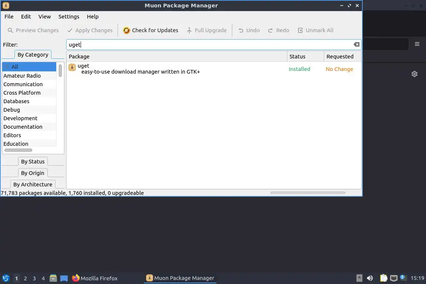Viewport: 426px width, 284px height.
Task: Open the file manager from the taskbar
Action: pos(53,278)
